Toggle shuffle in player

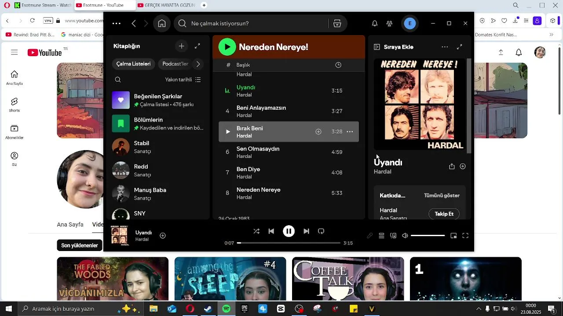[x=256, y=231]
